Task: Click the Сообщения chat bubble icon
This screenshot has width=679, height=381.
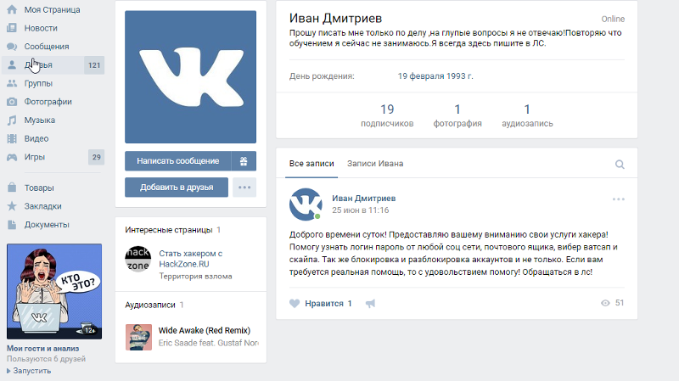Action: [12, 47]
